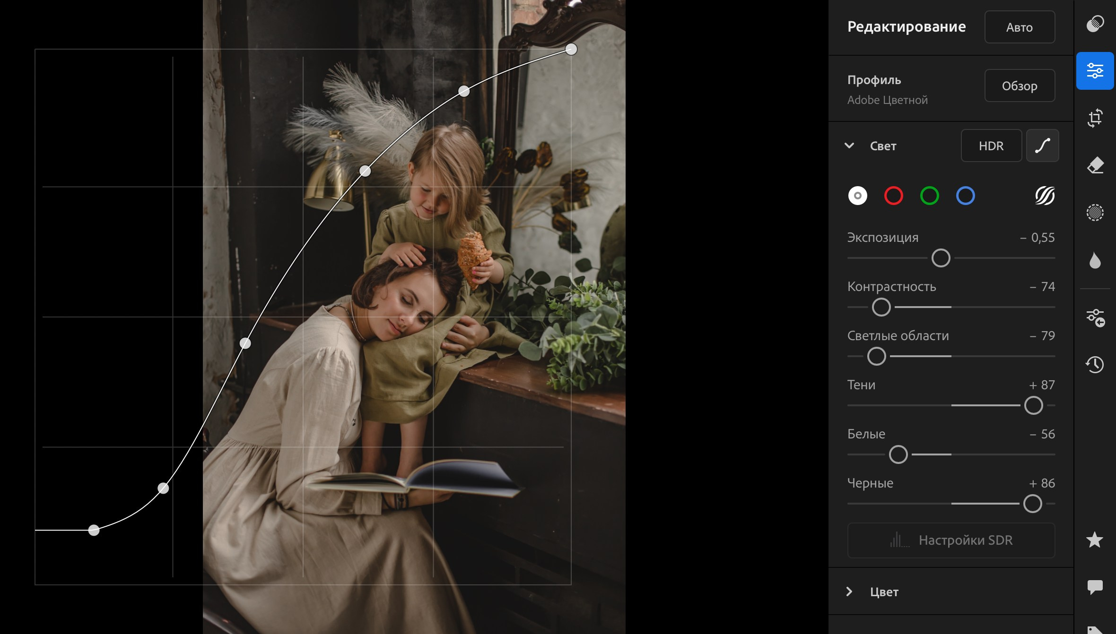Open the comments speech bubble icon
This screenshot has width=1116, height=634.
[1095, 587]
